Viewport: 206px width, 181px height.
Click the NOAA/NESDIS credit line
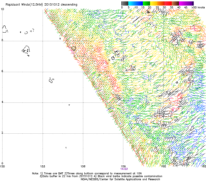point(120,179)
